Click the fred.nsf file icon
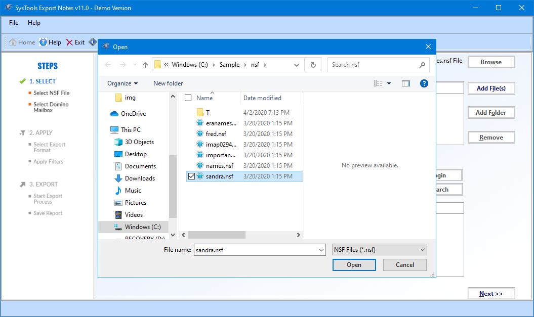The image size is (534, 317). pos(200,133)
